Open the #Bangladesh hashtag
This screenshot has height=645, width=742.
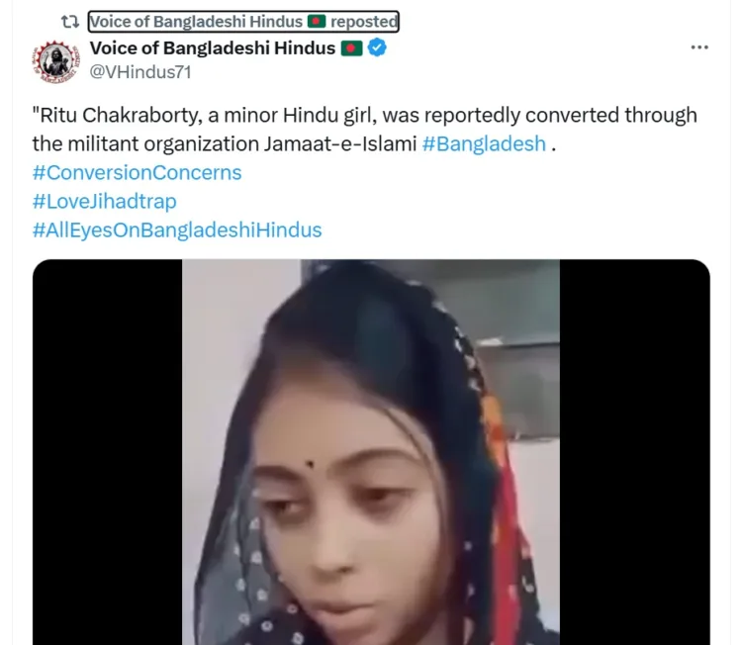pyautogui.click(x=484, y=143)
